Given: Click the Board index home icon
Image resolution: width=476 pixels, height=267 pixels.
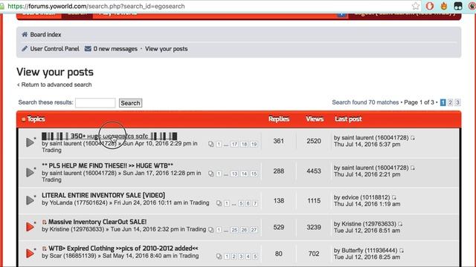Looking at the screenshot, I should (25, 35).
